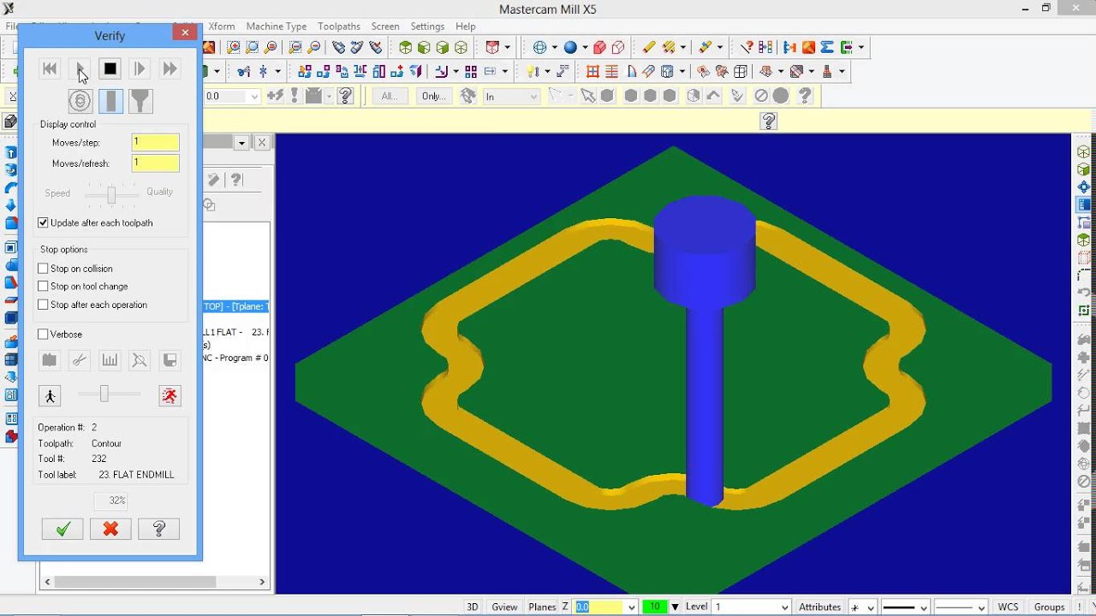The image size is (1096, 616).
Task: Open the Level dropdown
Action: (x=785, y=607)
